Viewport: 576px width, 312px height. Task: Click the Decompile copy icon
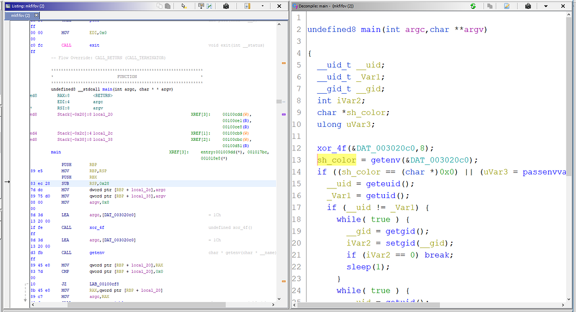pos(489,6)
